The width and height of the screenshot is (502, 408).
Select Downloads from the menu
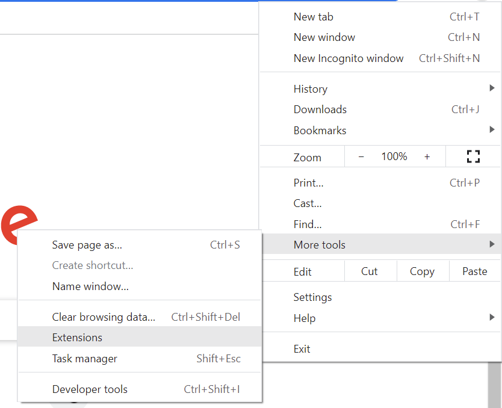[x=320, y=110]
